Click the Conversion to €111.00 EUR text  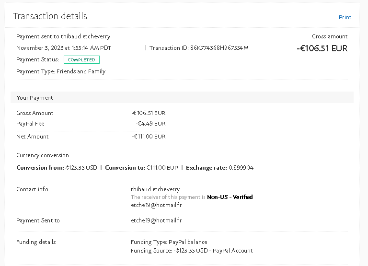click(141, 168)
